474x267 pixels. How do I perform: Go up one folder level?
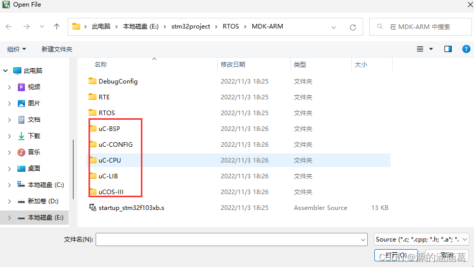coord(56,26)
